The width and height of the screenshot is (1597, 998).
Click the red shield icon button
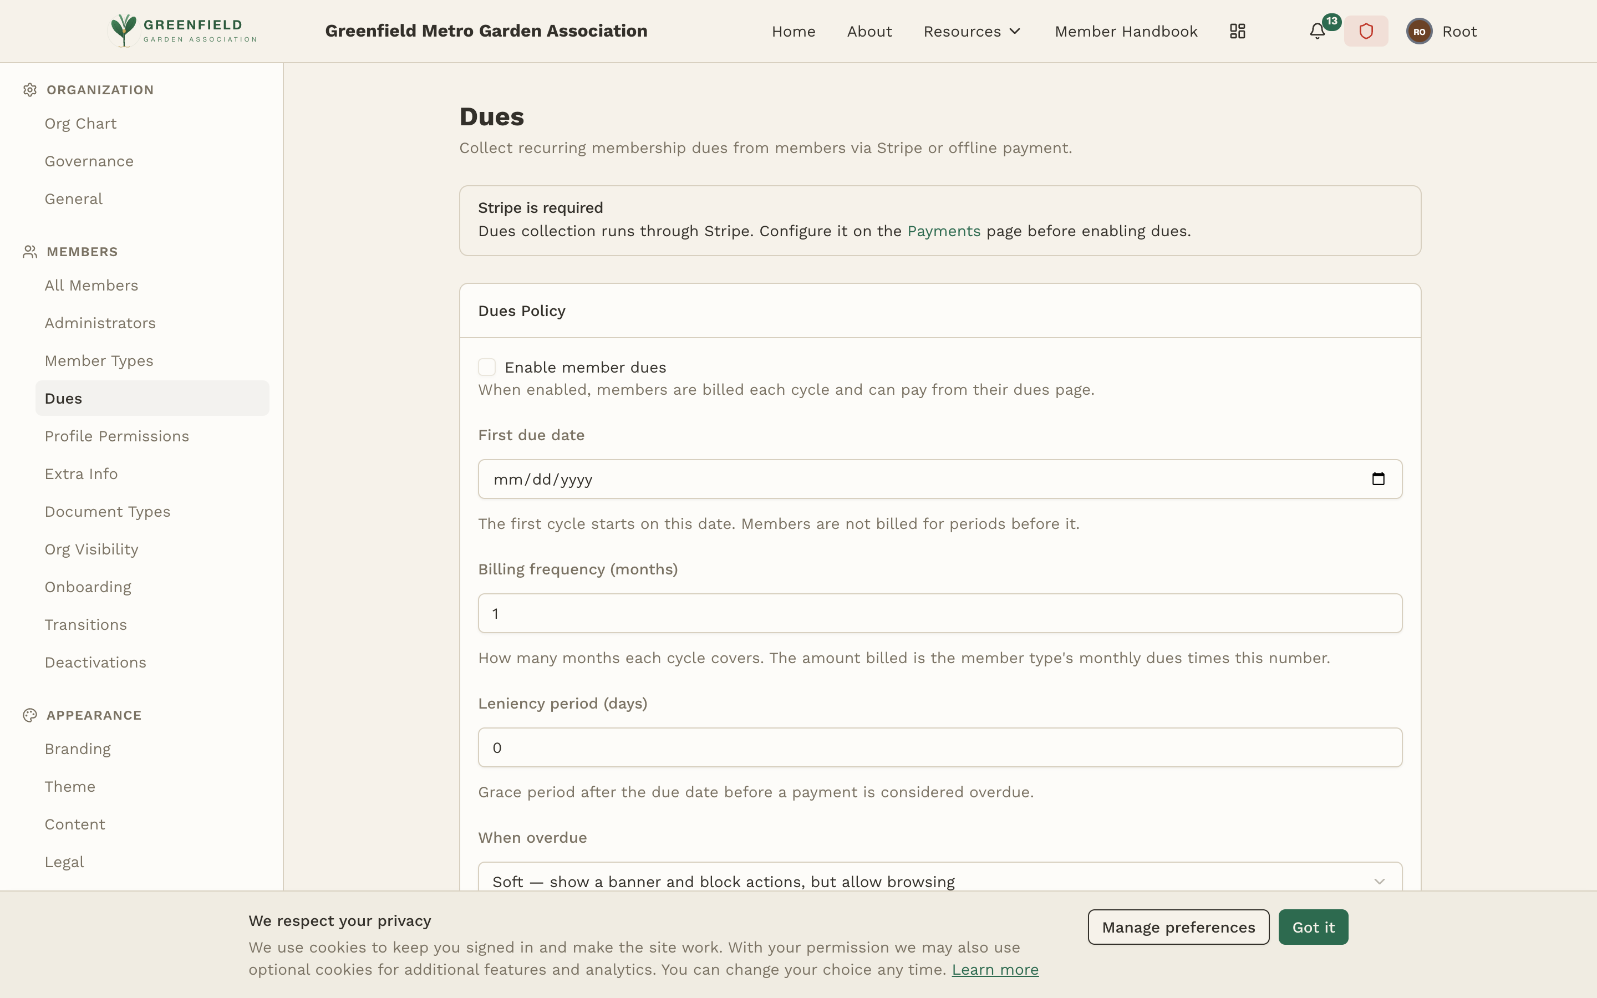[x=1366, y=31]
